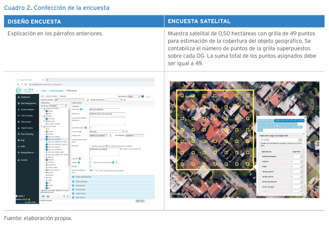
Task: Click the Guardar save button
Action: click(x=140, y=201)
